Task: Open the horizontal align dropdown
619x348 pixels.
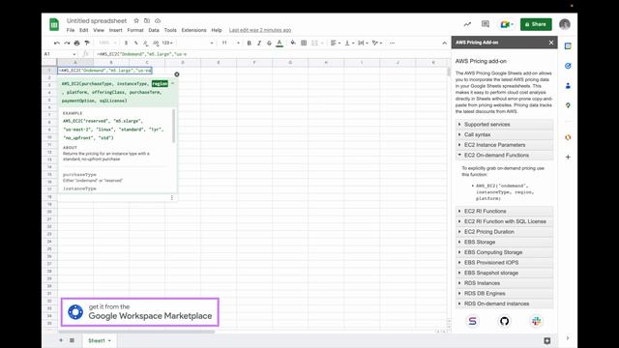Action: click(337, 43)
